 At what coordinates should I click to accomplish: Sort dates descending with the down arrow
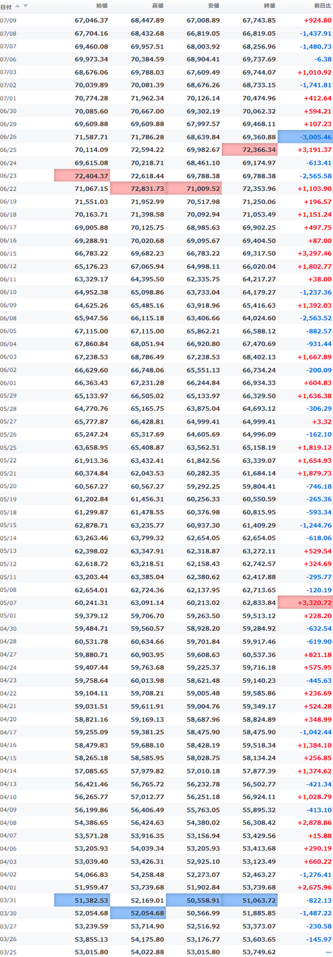click(25, 5)
